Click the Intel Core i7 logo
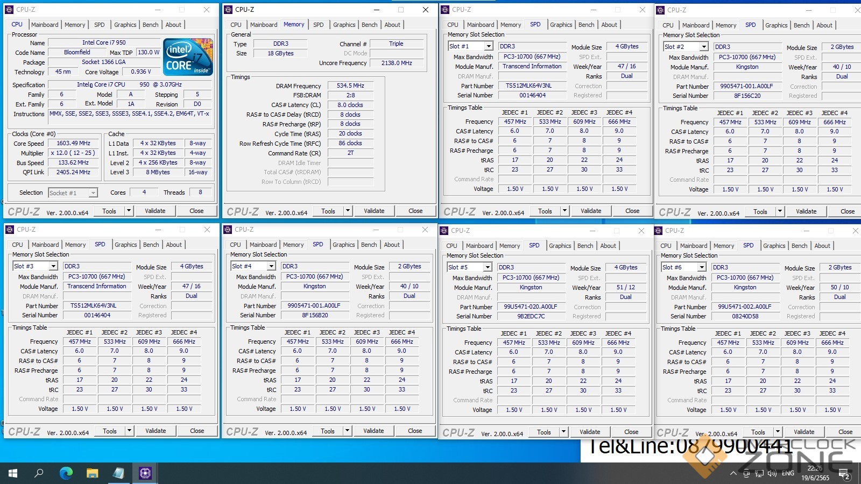 click(188, 56)
